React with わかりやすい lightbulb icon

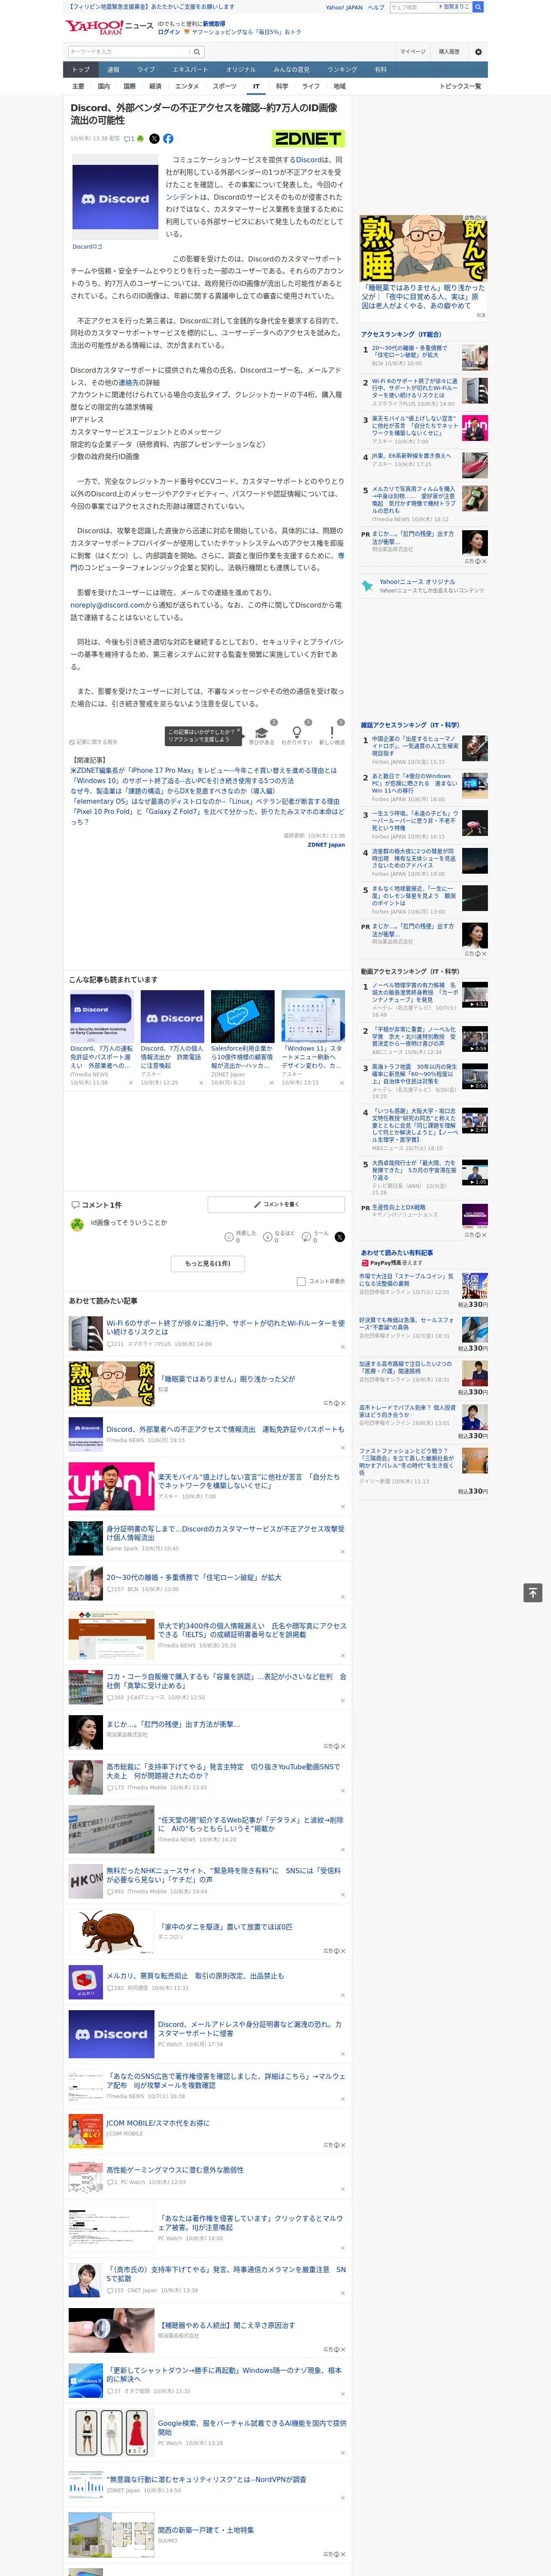point(297,733)
